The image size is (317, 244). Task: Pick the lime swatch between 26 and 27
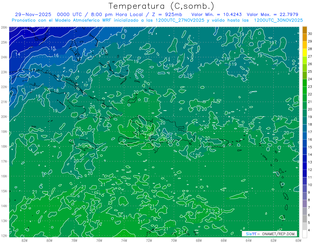pos(305,60)
